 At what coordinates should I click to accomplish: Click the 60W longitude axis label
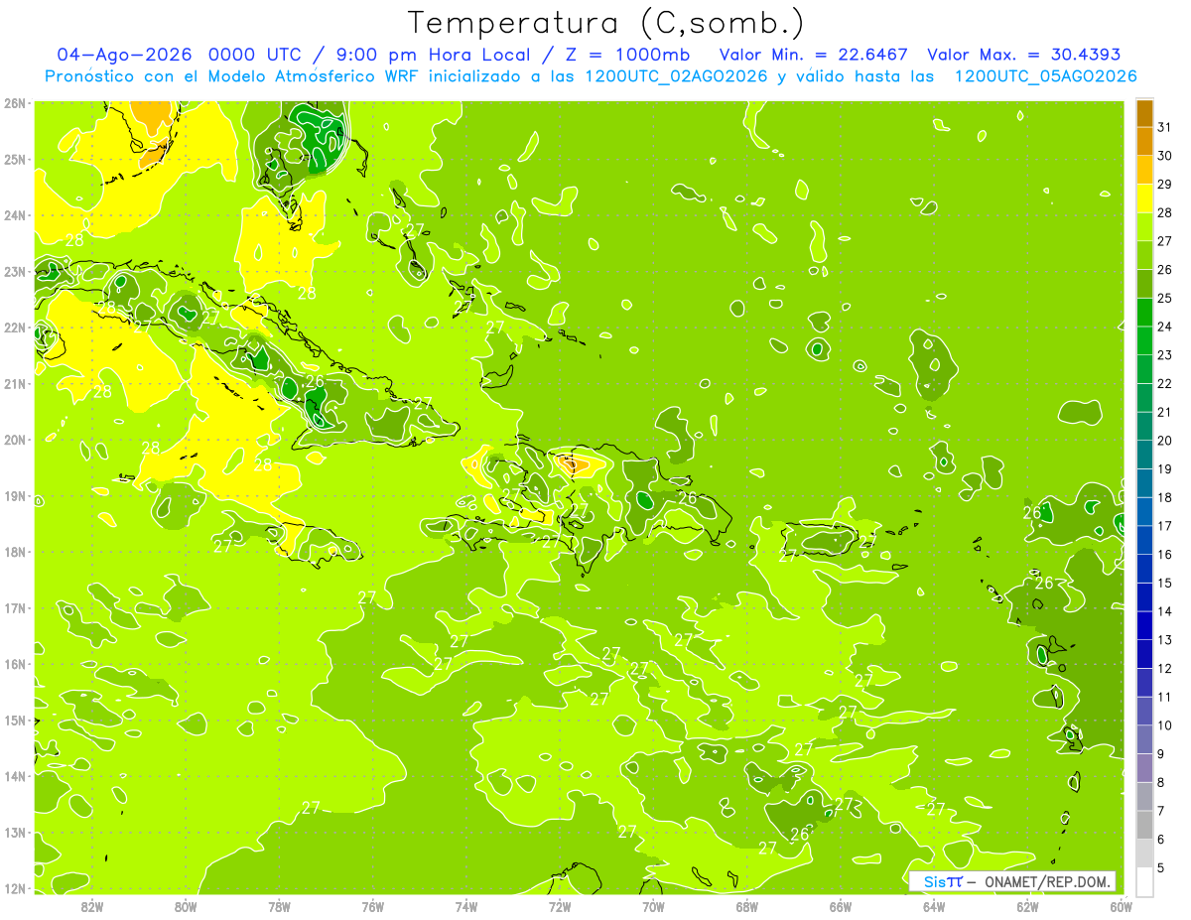(x=1121, y=906)
